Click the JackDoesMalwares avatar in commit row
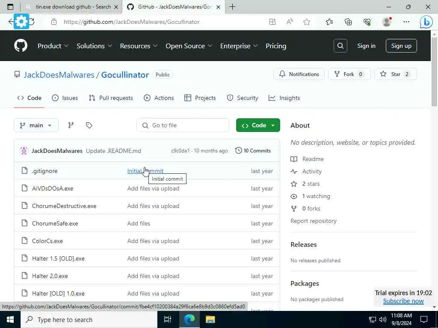Image resolution: width=438 pixels, height=328 pixels. point(24,151)
